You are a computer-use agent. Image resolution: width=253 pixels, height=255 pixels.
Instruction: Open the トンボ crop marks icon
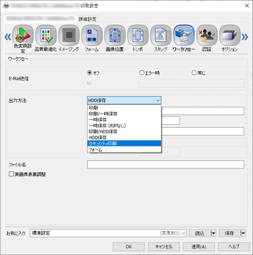138,35
